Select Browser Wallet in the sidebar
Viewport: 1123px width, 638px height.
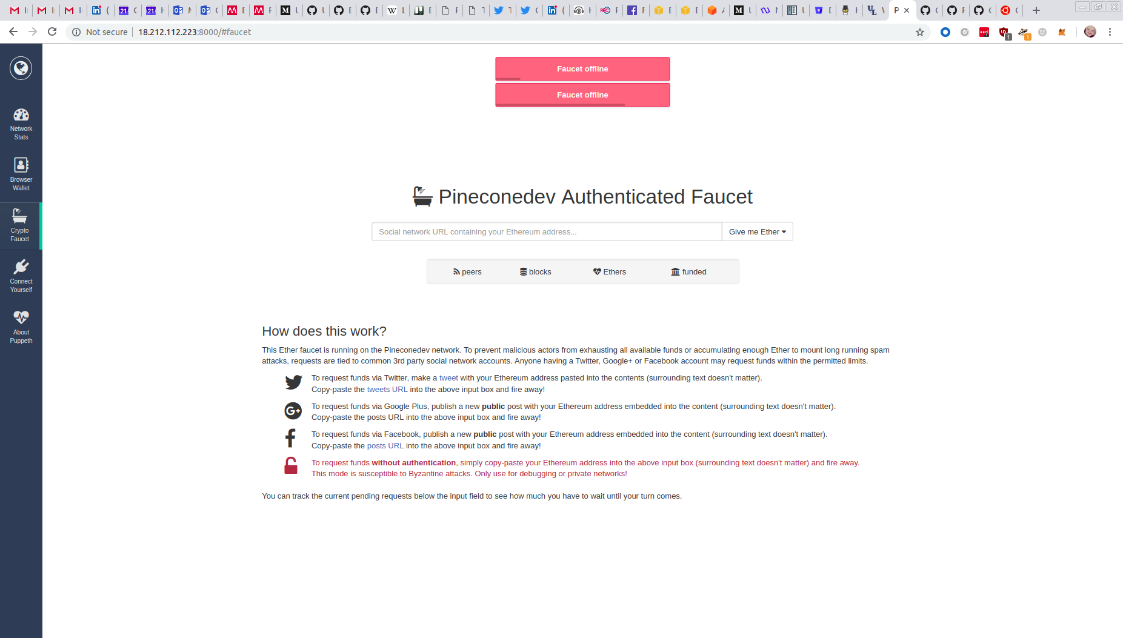tap(21, 174)
